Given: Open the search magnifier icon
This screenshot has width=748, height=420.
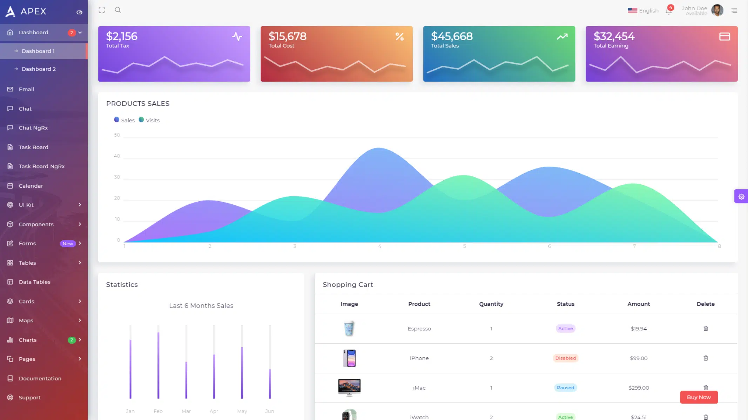Looking at the screenshot, I should click(118, 10).
